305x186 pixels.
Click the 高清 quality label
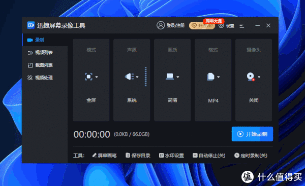(x=172, y=100)
